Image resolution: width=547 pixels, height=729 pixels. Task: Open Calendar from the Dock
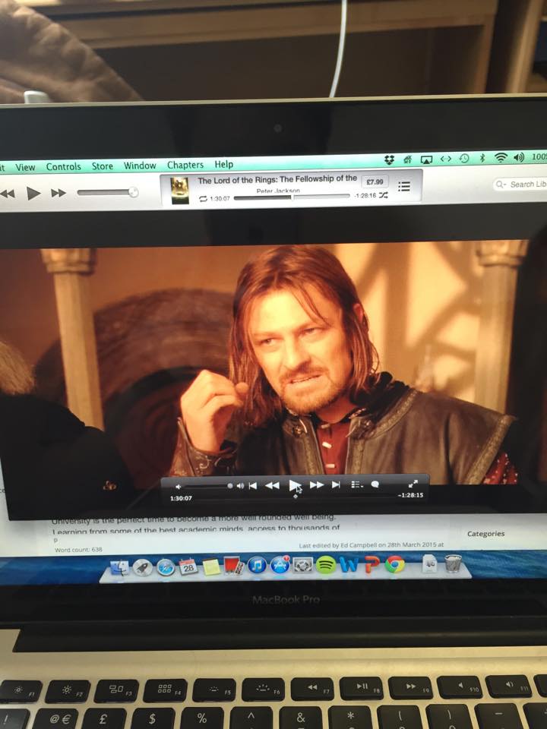188,566
